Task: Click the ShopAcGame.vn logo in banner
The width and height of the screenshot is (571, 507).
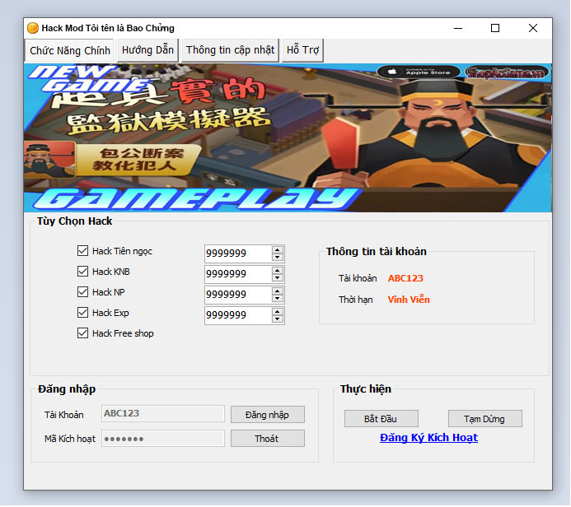Action: point(506,72)
